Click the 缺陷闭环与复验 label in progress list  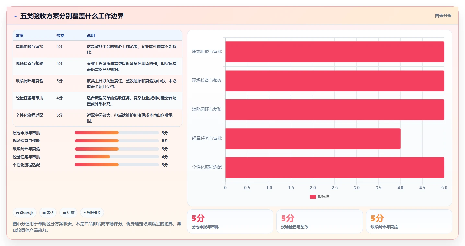click(x=26, y=149)
